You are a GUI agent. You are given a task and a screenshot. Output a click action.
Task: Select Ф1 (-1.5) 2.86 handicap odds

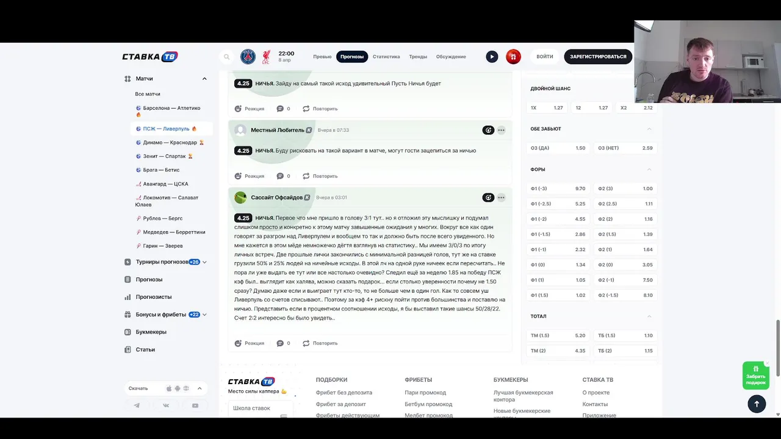pyautogui.click(x=558, y=234)
